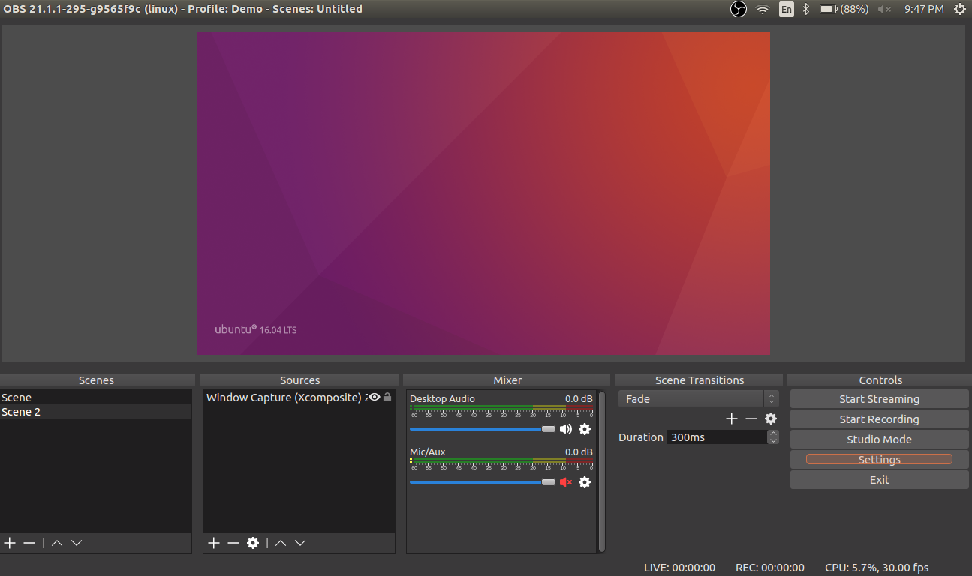Viewport: 972px width, 576px height.
Task: Move source down in Sources list
Action: [x=300, y=543]
